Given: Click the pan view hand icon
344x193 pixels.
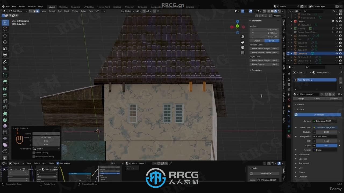Looking at the screenshot, I should click(242, 42).
